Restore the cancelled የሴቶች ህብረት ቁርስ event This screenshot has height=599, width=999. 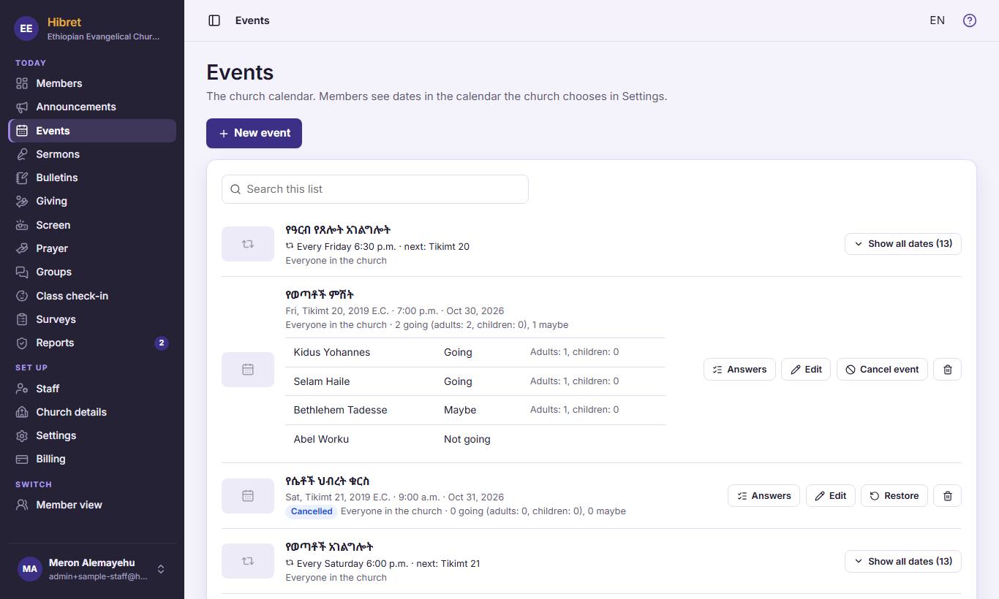tap(894, 496)
